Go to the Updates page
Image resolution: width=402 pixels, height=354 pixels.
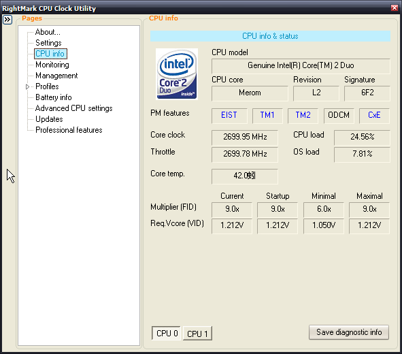49,119
